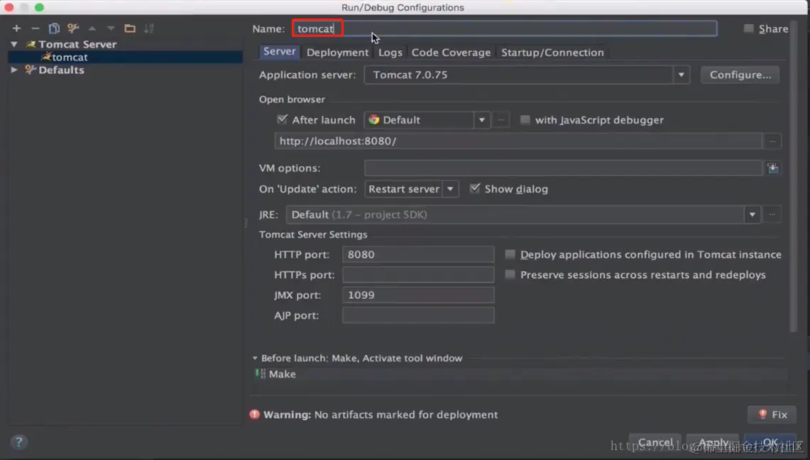Click the Apply button
The width and height of the screenshot is (810, 460).
713,442
